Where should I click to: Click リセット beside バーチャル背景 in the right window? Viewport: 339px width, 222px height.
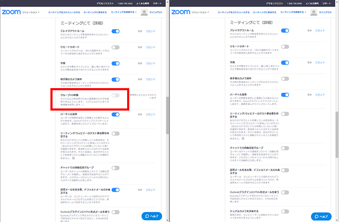(320, 95)
